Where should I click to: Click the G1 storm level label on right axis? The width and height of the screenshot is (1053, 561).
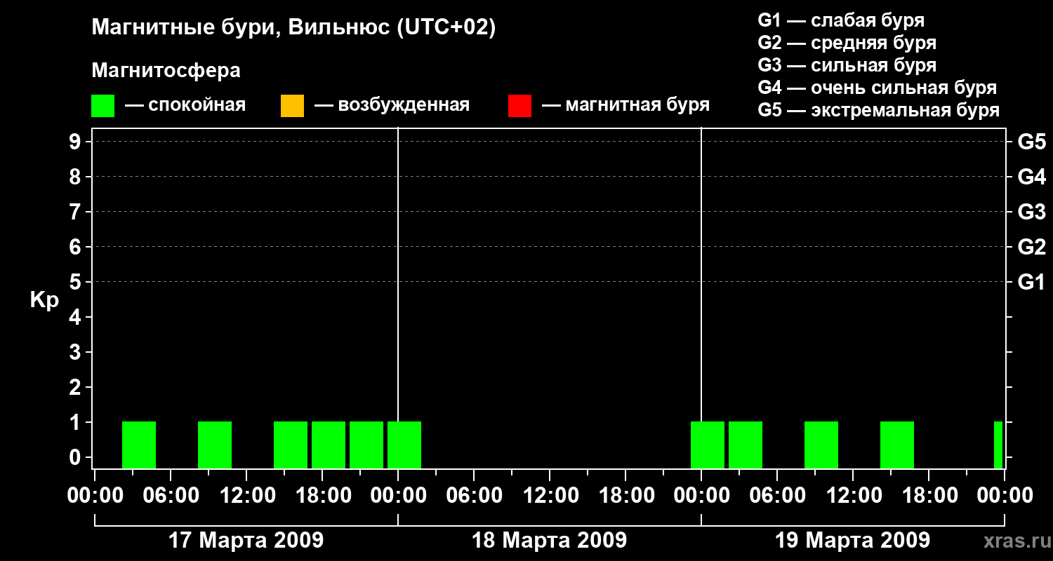click(1031, 282)
